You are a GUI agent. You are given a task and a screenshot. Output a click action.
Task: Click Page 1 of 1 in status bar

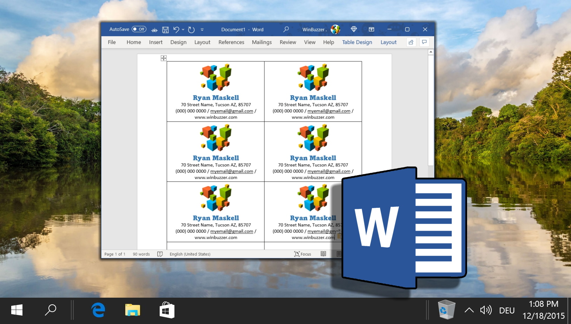click(x=115, y=254)
